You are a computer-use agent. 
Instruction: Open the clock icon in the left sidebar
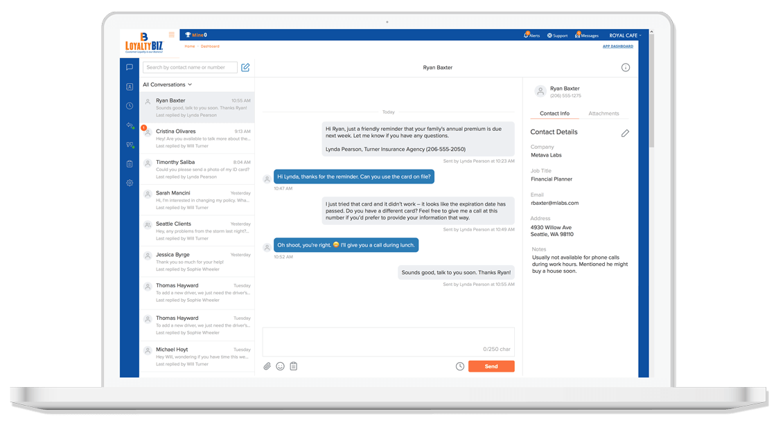click(130, 106)
